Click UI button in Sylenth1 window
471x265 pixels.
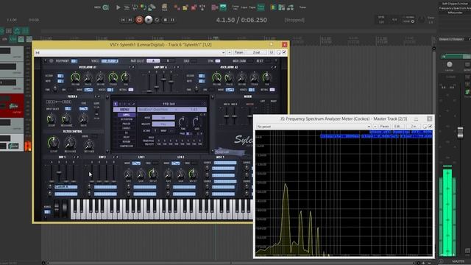pos(272,52)
